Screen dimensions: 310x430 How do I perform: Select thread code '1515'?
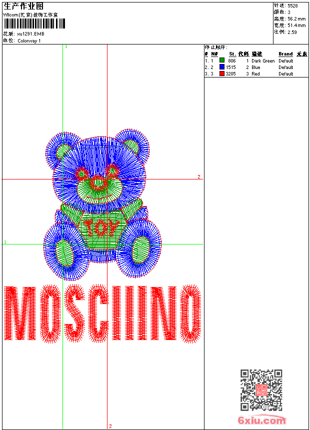click(230, 67)
